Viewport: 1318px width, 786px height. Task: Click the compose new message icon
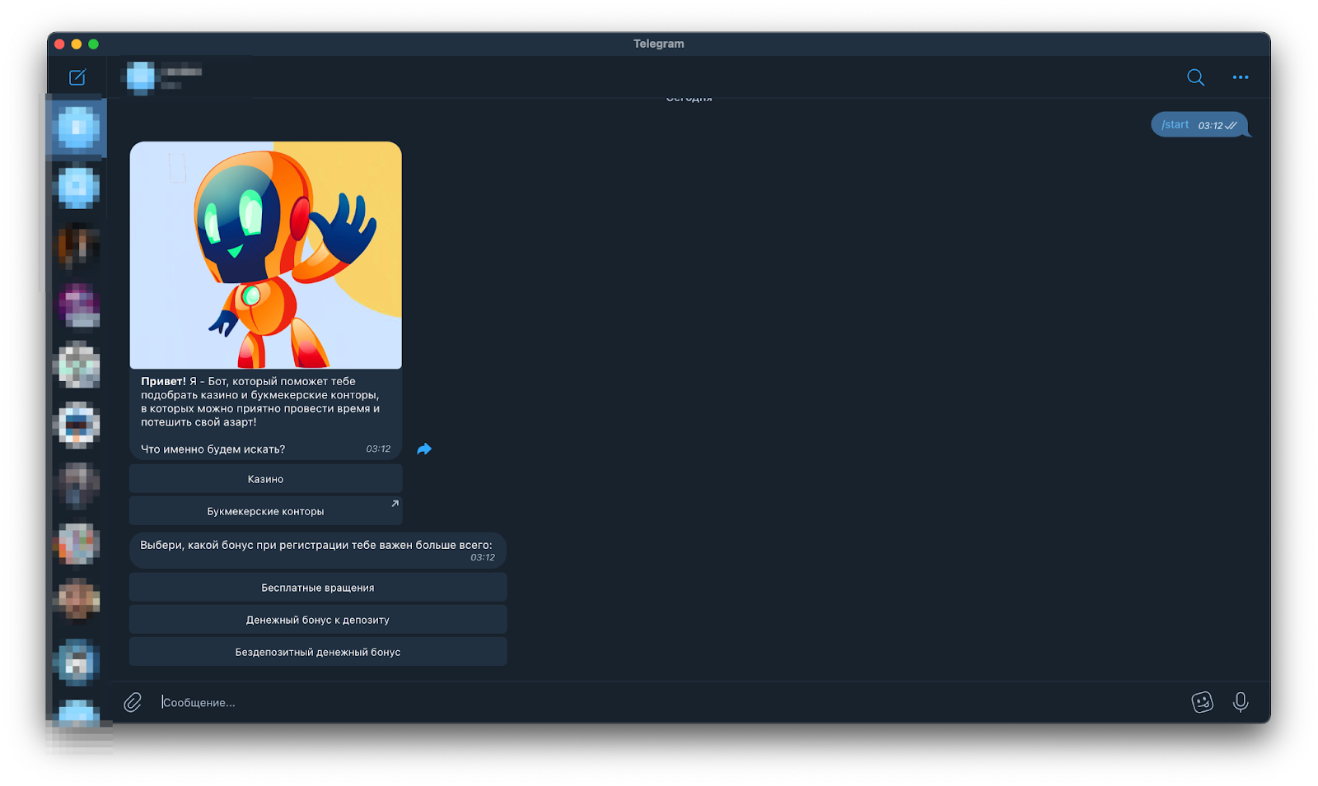click(77, 77)
